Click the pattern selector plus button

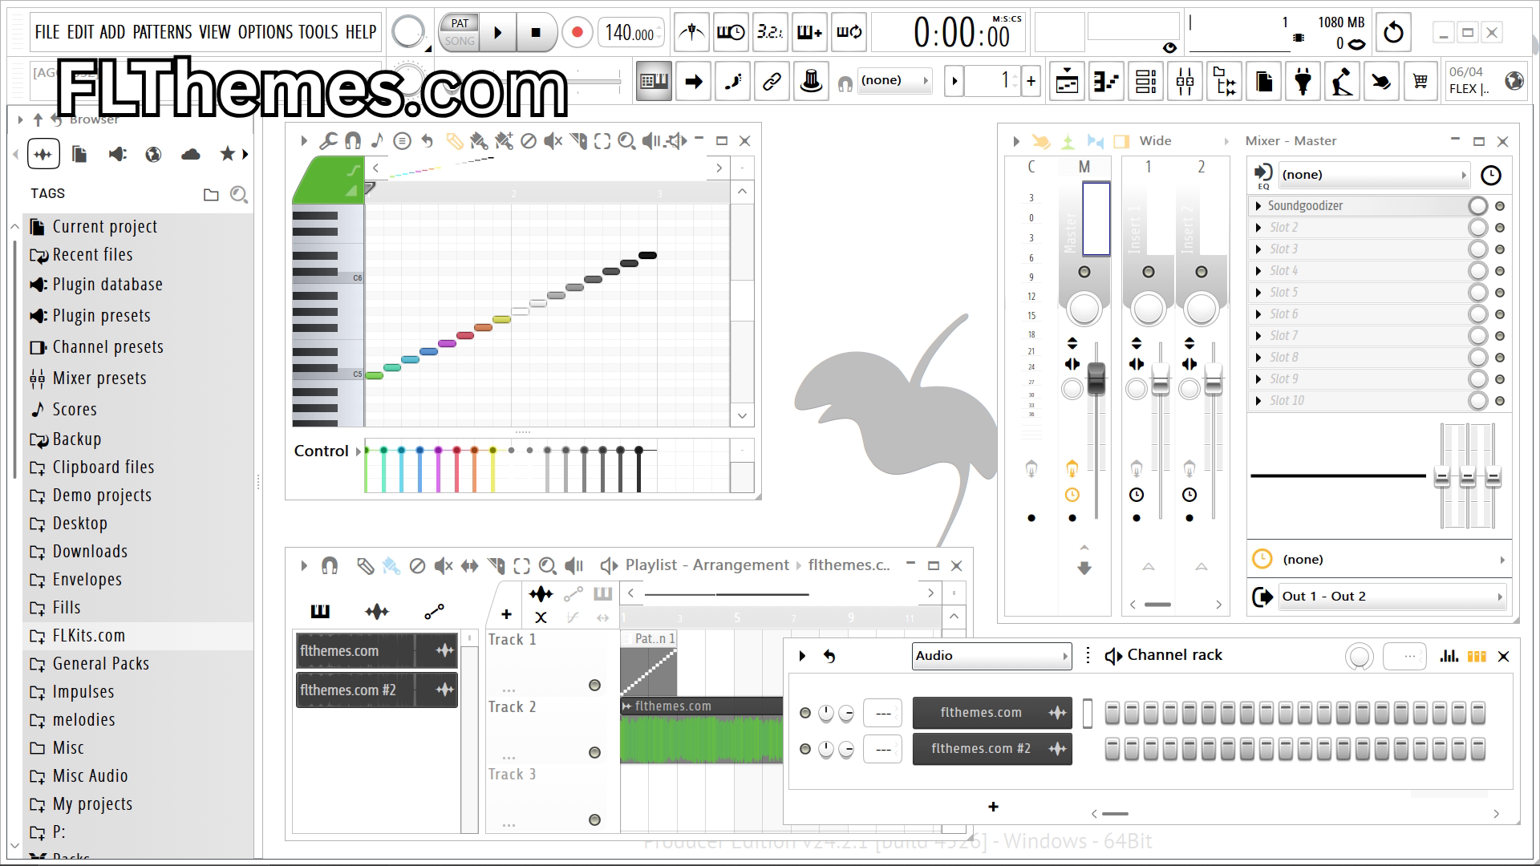[1031, 81]
